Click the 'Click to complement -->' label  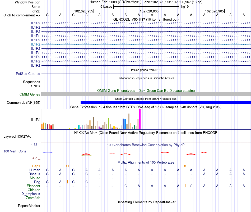22,15
